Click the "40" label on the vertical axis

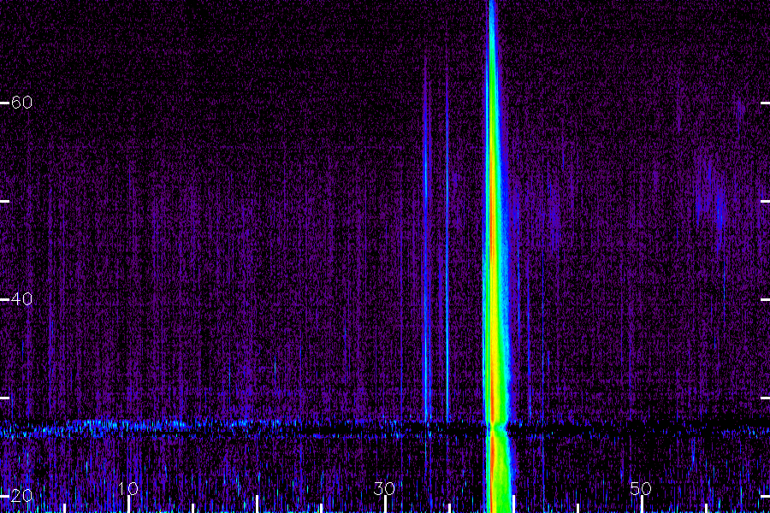[x=21, y=298]
